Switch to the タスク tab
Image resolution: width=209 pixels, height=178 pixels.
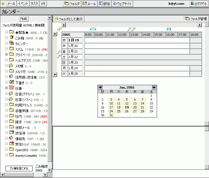tap(34, 4)
